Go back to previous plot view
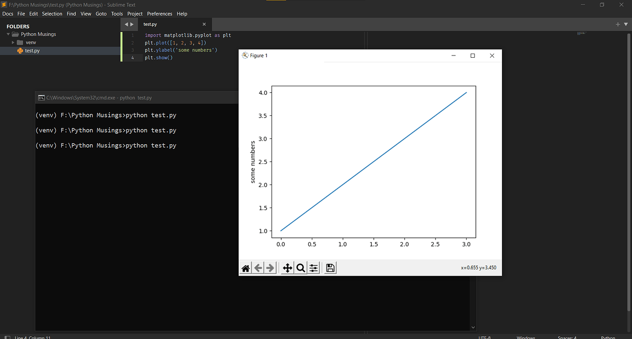Image resolution: width=632 pixels, height=339 pixels. point(258,268)
